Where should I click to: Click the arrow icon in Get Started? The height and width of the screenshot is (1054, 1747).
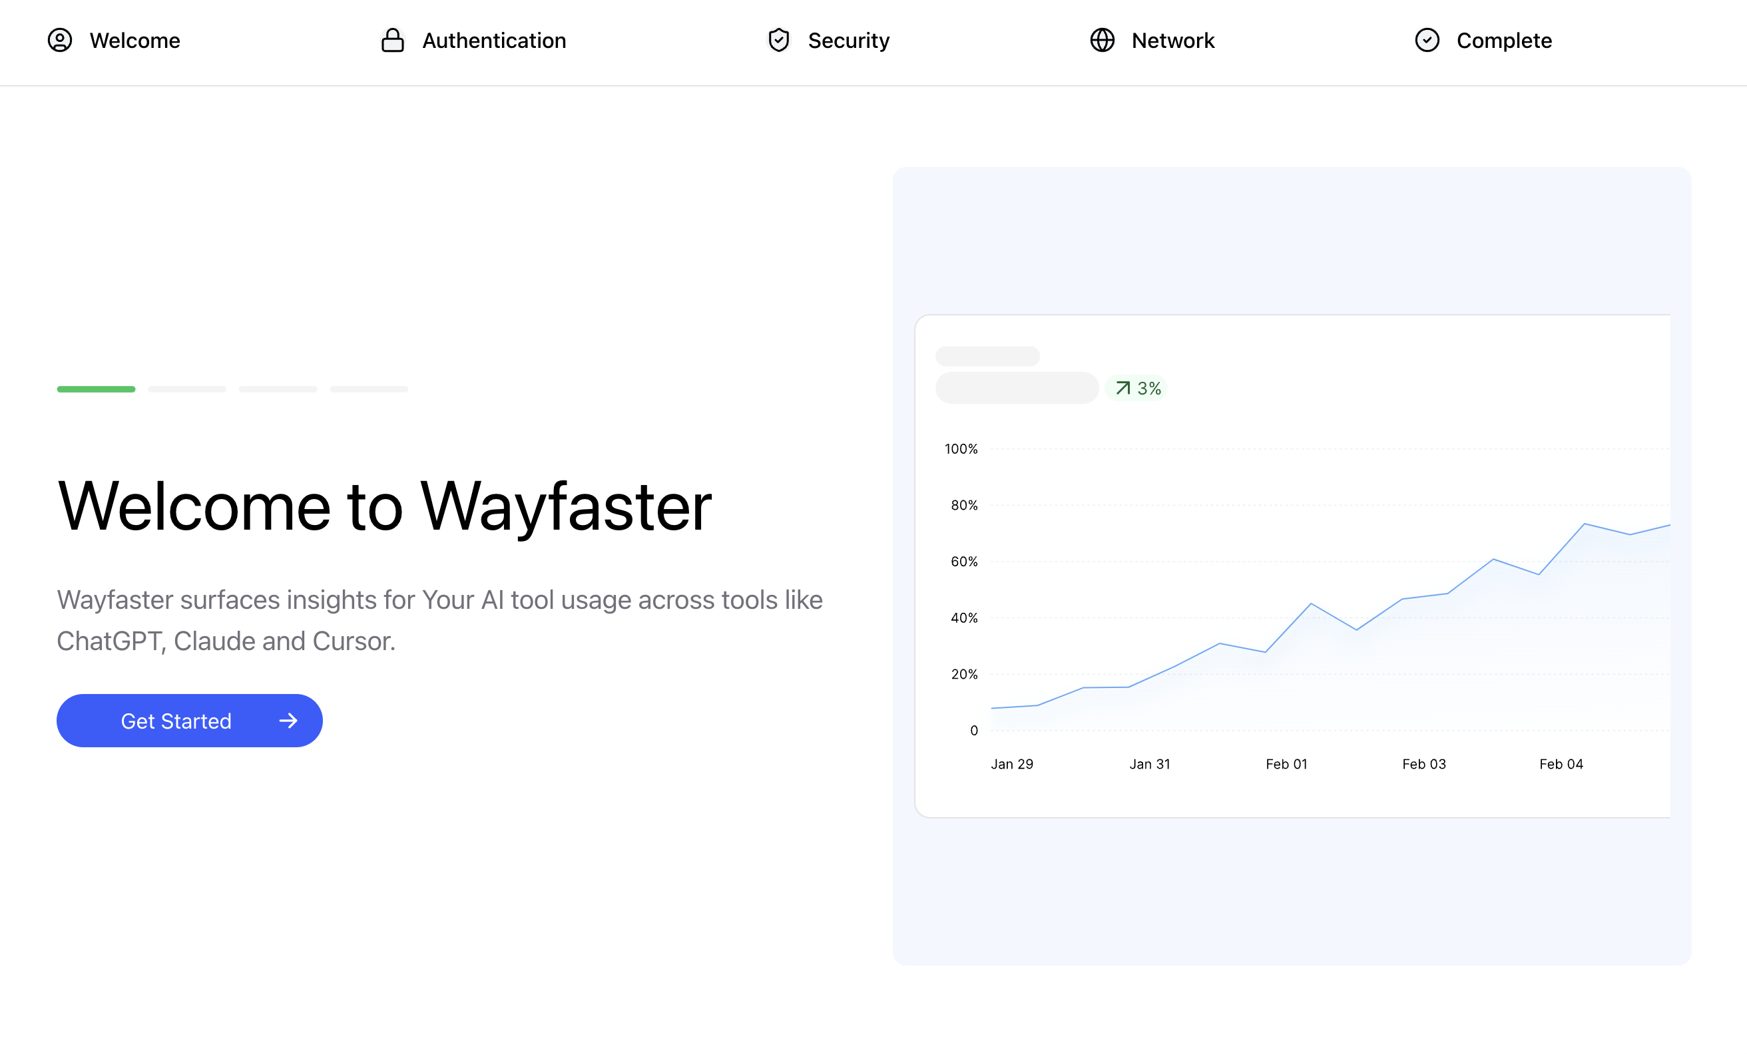click(x=288, y=721)
